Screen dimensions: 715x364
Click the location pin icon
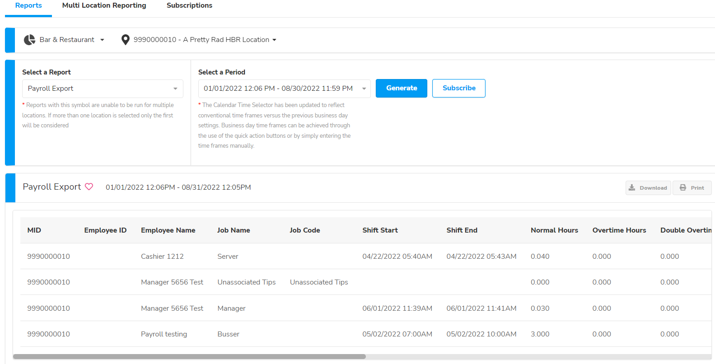[126, 40]
